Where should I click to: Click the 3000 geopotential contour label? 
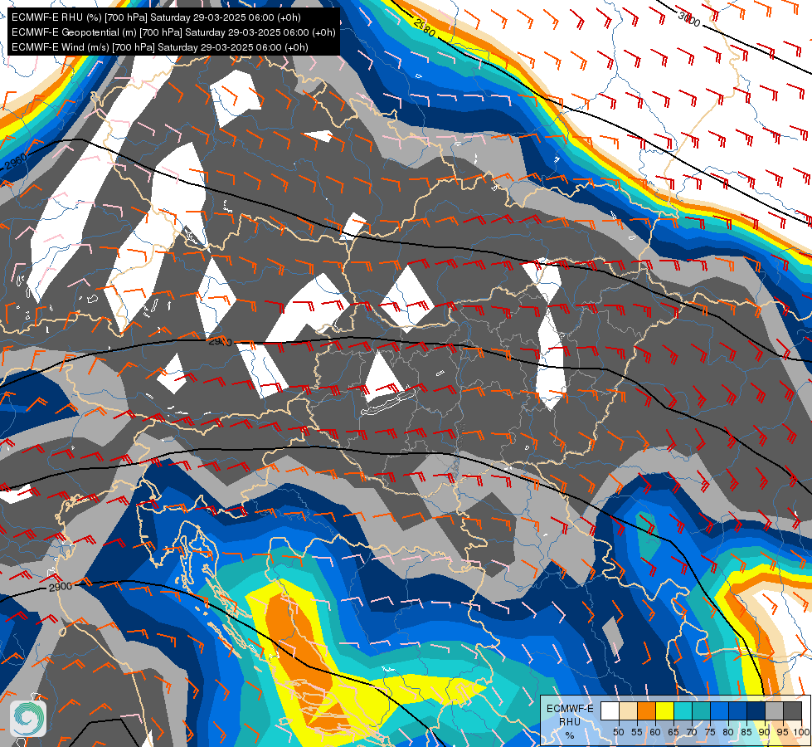coord(689,20)
